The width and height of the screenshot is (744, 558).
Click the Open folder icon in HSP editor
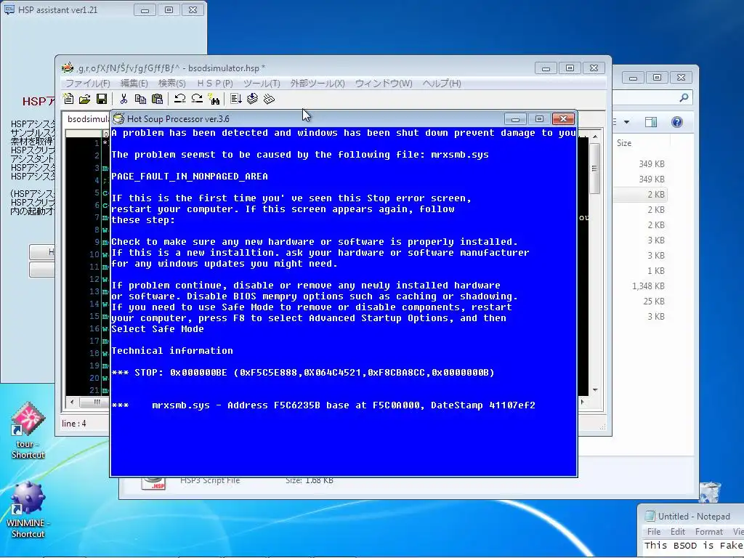[x=85, y=99]
